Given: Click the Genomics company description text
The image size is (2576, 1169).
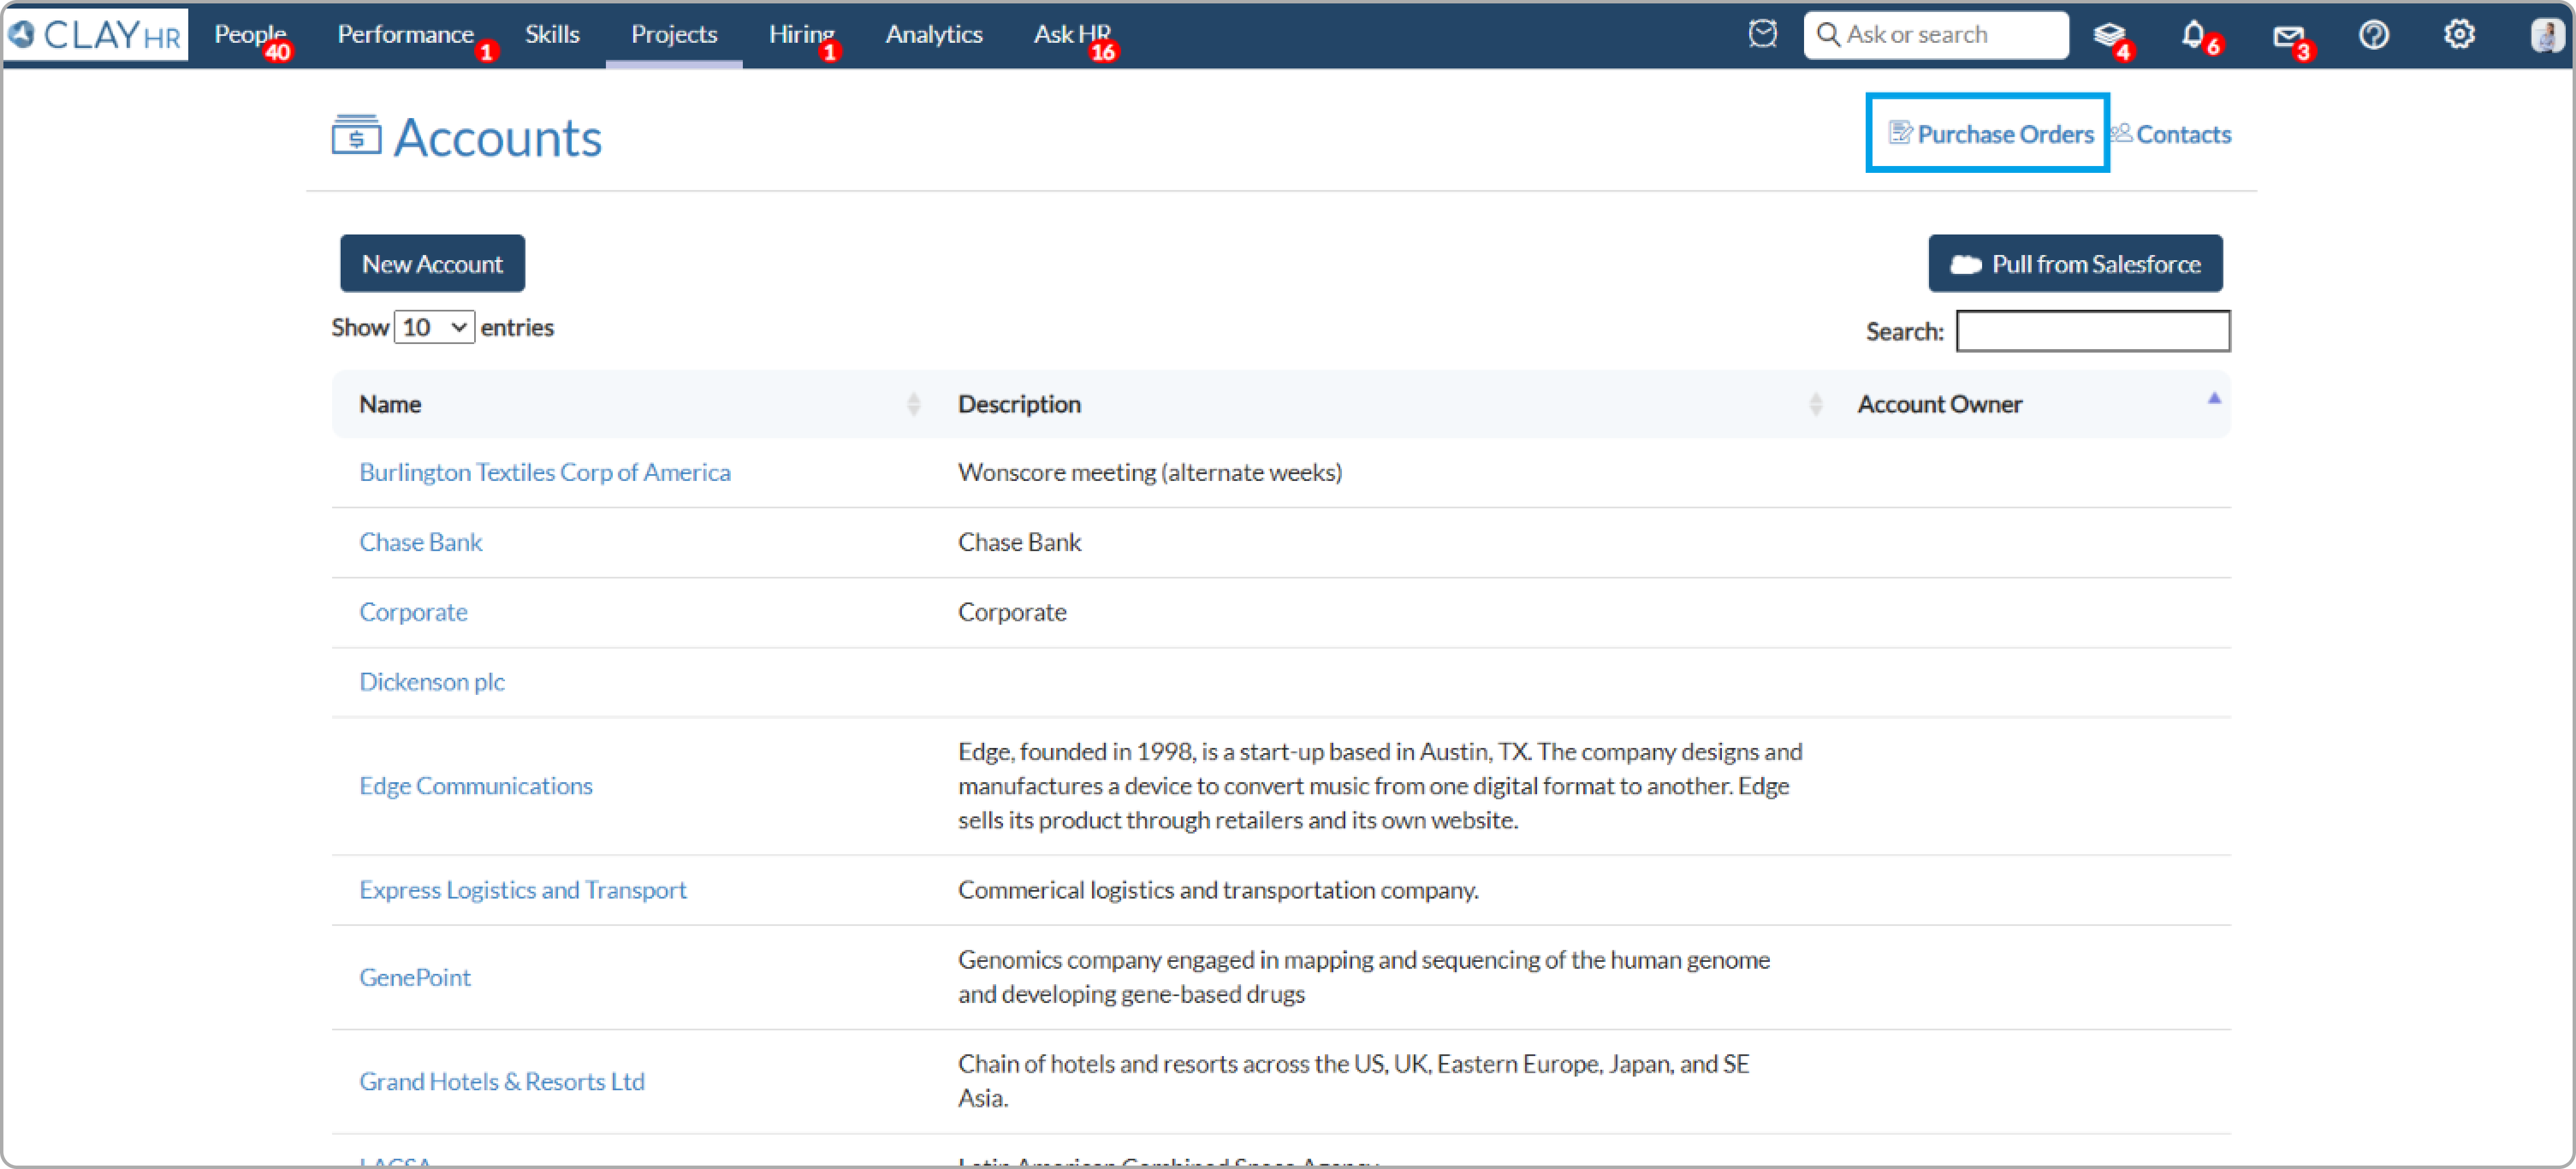Looking at the screenshot, I should coord(1364,977).
